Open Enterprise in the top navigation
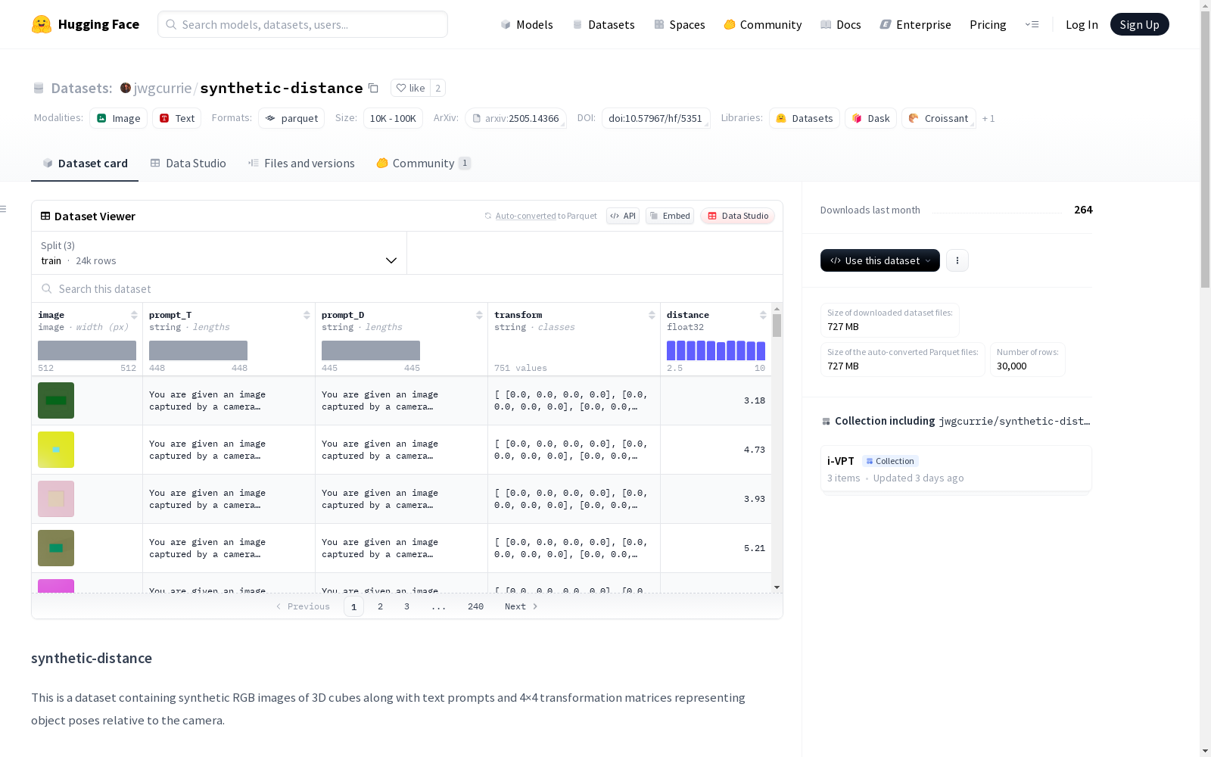This screenshot has height=757, width=1211. coord(916,24)
